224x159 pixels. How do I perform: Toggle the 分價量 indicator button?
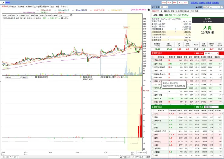[x=54, y=15]
